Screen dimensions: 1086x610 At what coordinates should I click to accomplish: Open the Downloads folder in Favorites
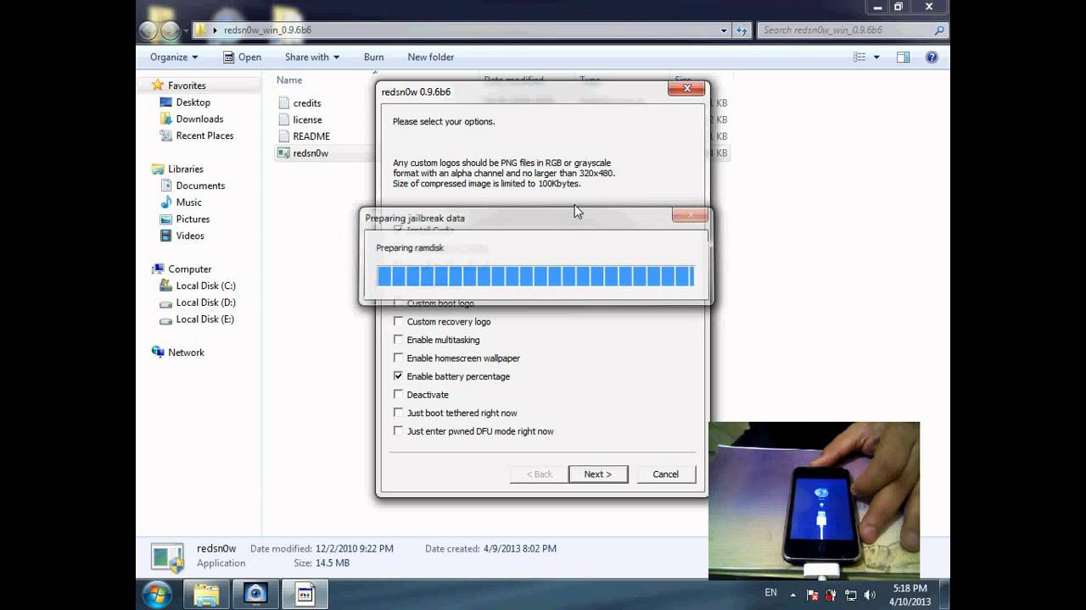pyautogui.click(x=199, y=119)
